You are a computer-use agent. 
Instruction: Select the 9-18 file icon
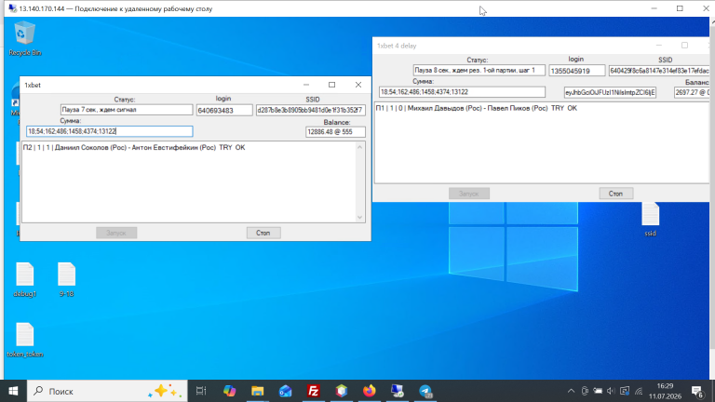coord(67,280)
